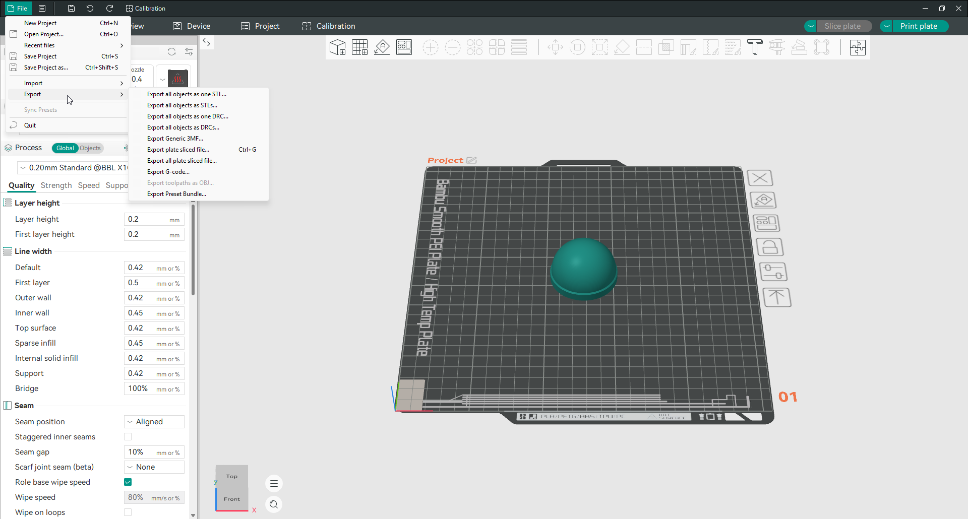Click the plate auto orient icon
The image size is (968, 519).
(x=763, y=200)
